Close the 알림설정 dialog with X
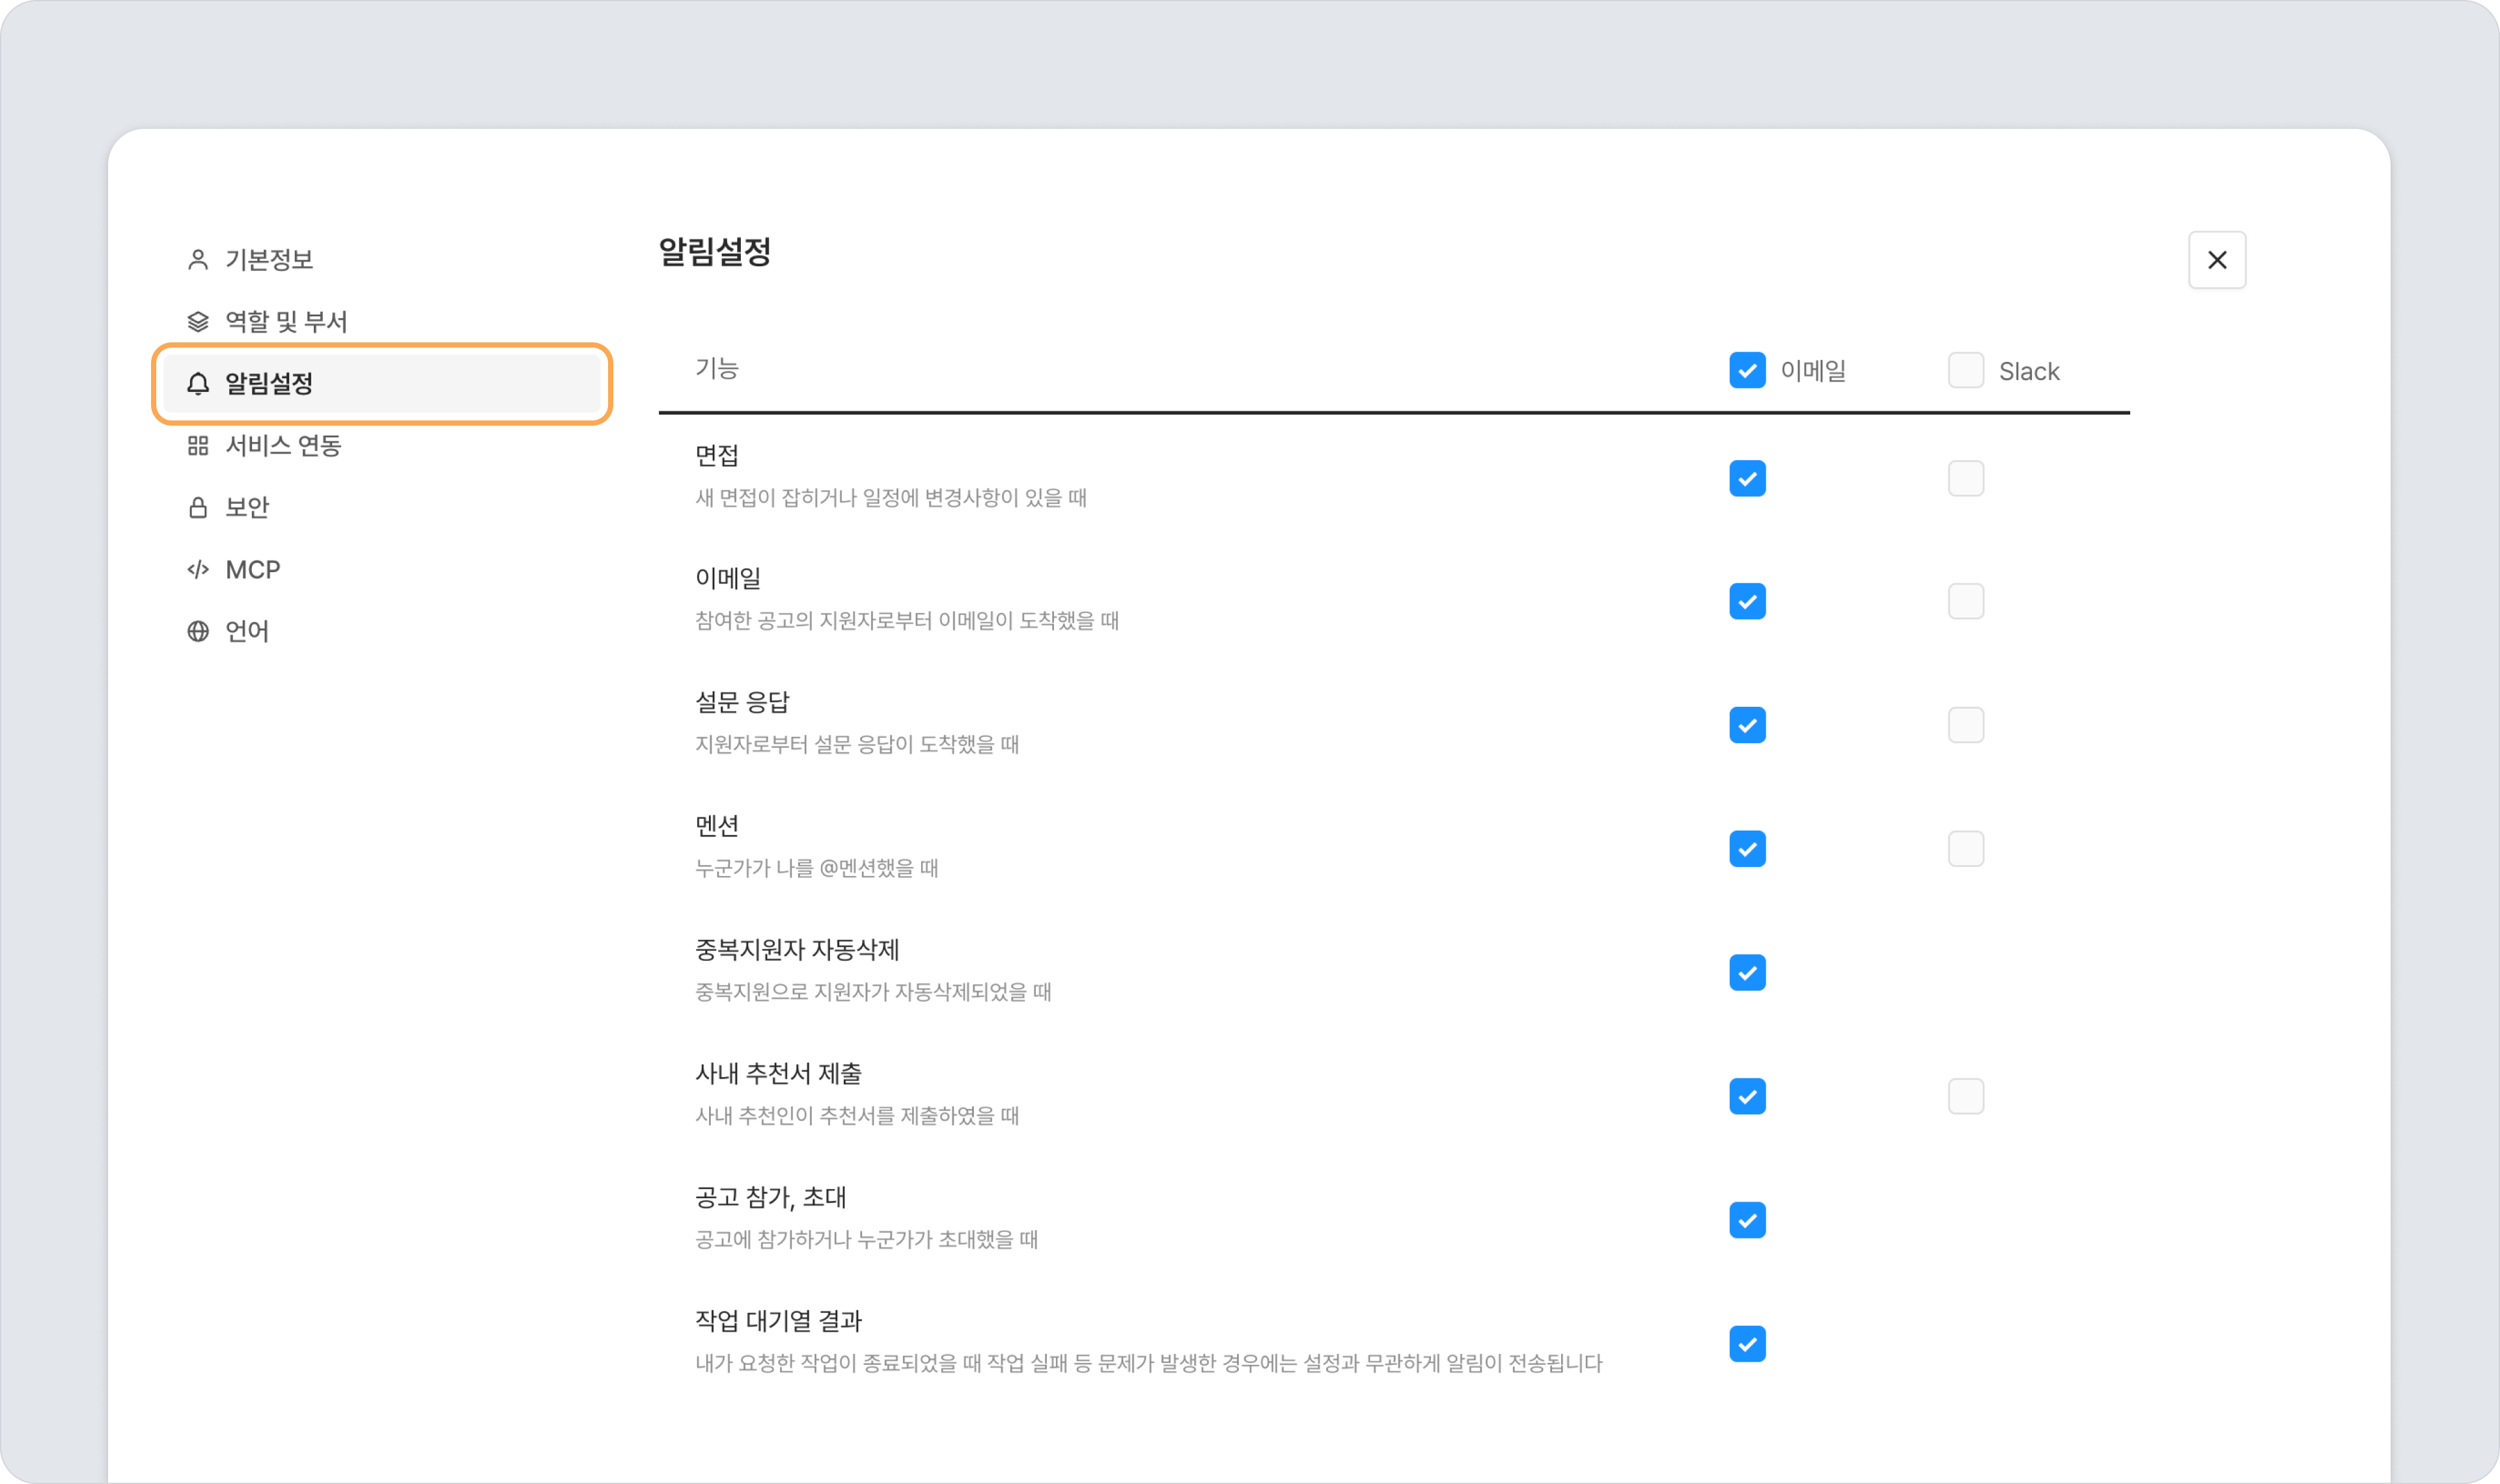The width and height of the screenshot is (2500, 1484). coord(2217,260)
